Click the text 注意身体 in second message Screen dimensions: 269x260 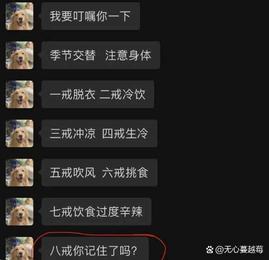coord(128,55)
